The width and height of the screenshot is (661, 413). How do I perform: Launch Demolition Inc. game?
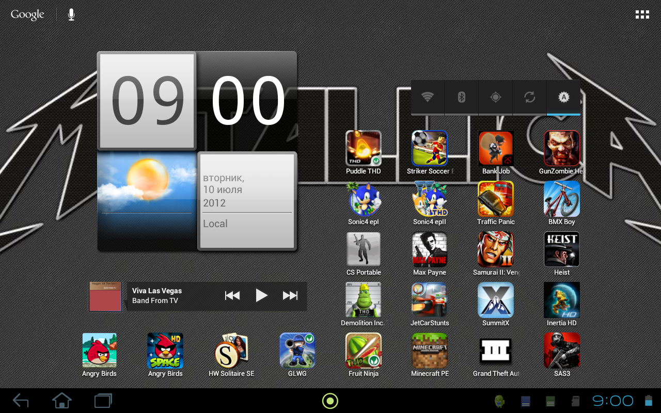click(364, 300)
